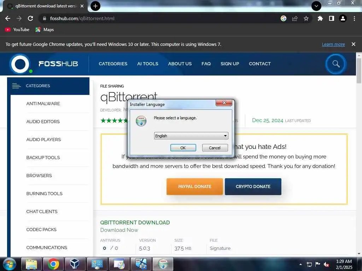Open the Chrome profile icon
This screenshot has width=362, height=271.
(343, 18)
